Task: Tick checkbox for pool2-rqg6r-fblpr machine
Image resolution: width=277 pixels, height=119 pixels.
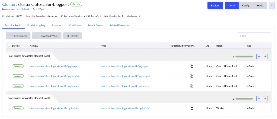Action: tap(9, 108)
